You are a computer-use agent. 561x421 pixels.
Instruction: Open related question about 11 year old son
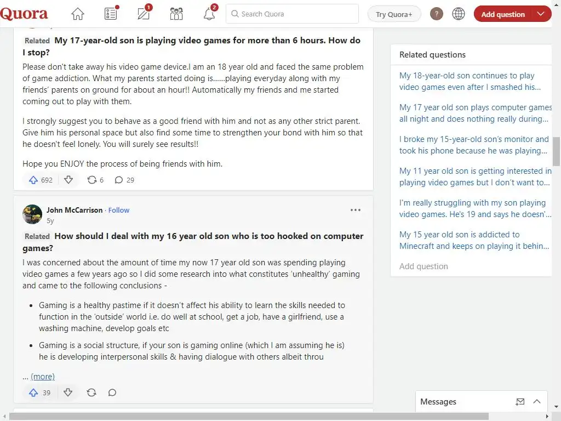[x=475, y=177]
